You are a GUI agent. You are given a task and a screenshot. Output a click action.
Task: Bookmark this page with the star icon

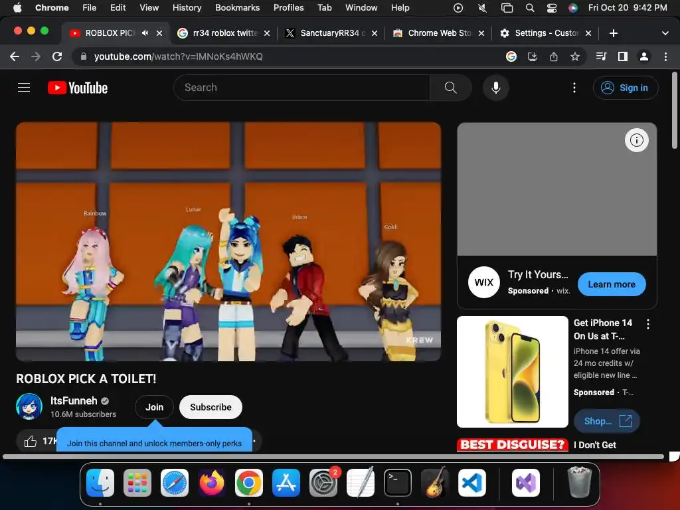tap(574, 56)
